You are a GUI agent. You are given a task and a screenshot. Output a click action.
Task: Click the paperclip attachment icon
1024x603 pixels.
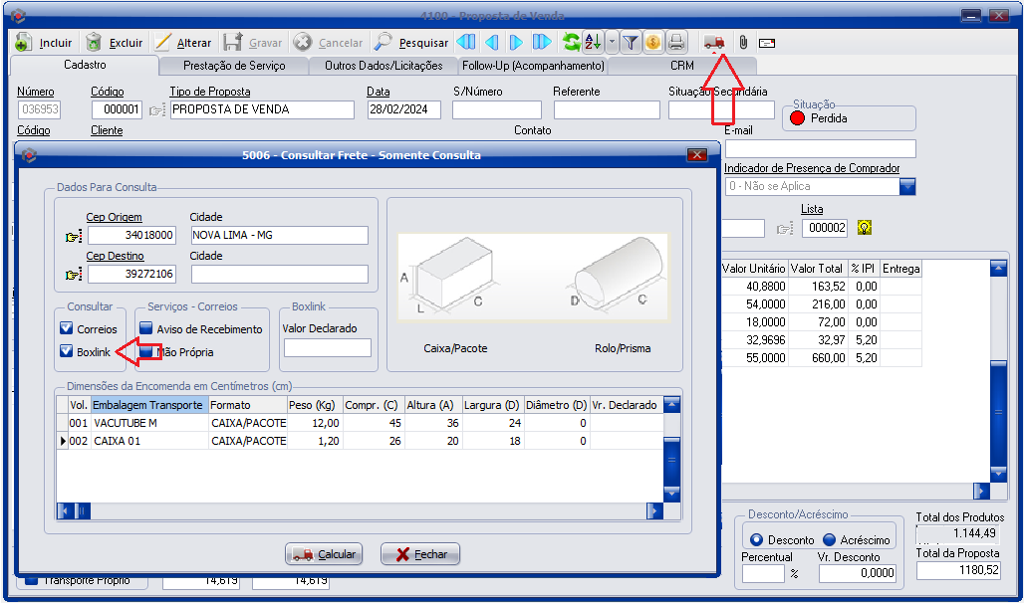742,43
